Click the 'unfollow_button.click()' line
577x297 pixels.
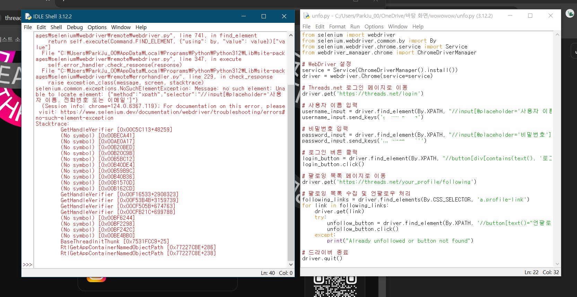(363, 229)
